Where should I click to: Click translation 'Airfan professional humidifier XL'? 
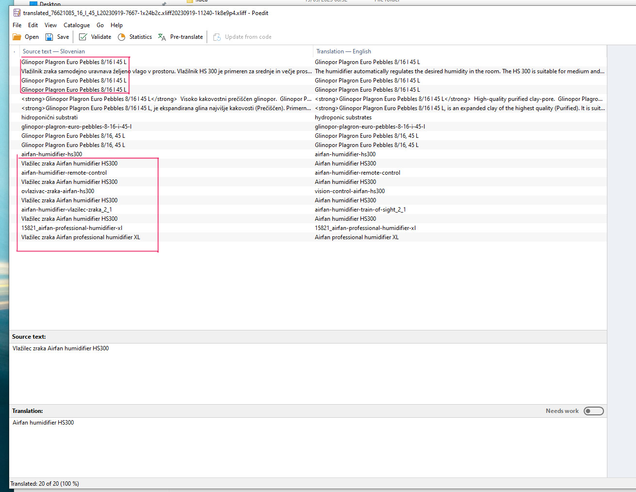point(357,237)
